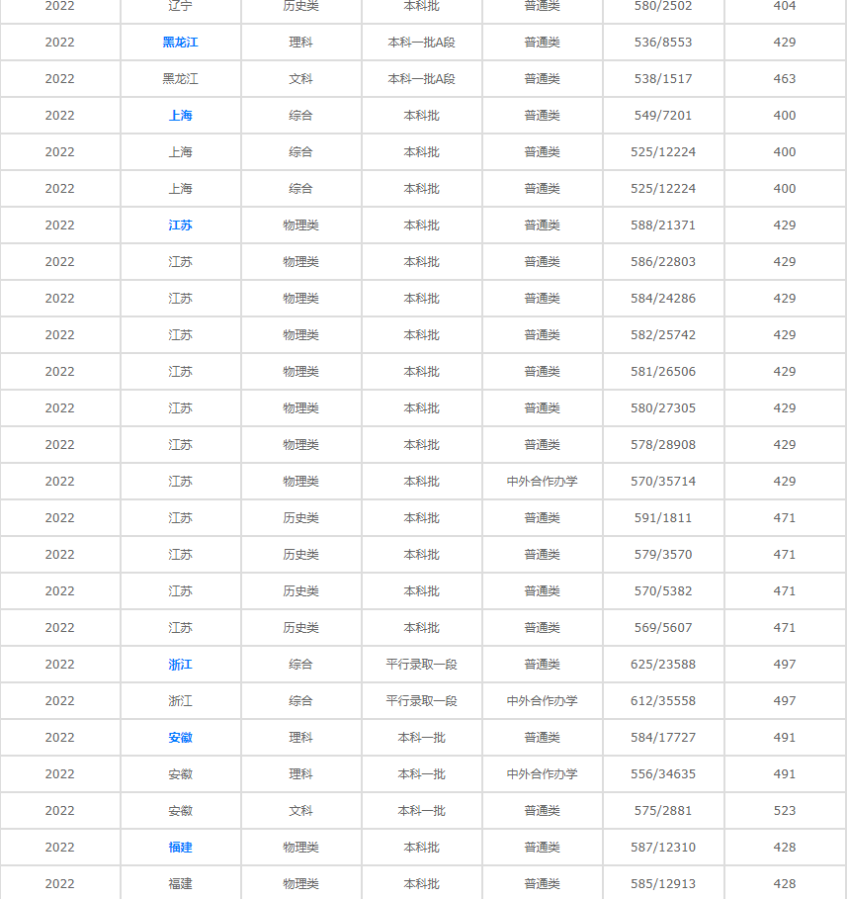The width and height of the screenshot is (848, 899).
Task: Click 文科 in the 575/2881 row
Action: tap(300, 811)
